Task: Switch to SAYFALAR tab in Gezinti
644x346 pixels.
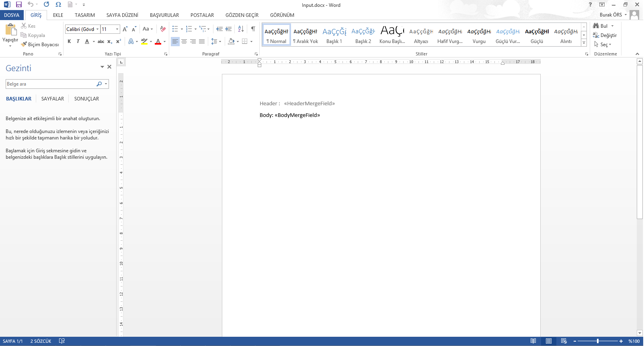Action: pos(53,99)
